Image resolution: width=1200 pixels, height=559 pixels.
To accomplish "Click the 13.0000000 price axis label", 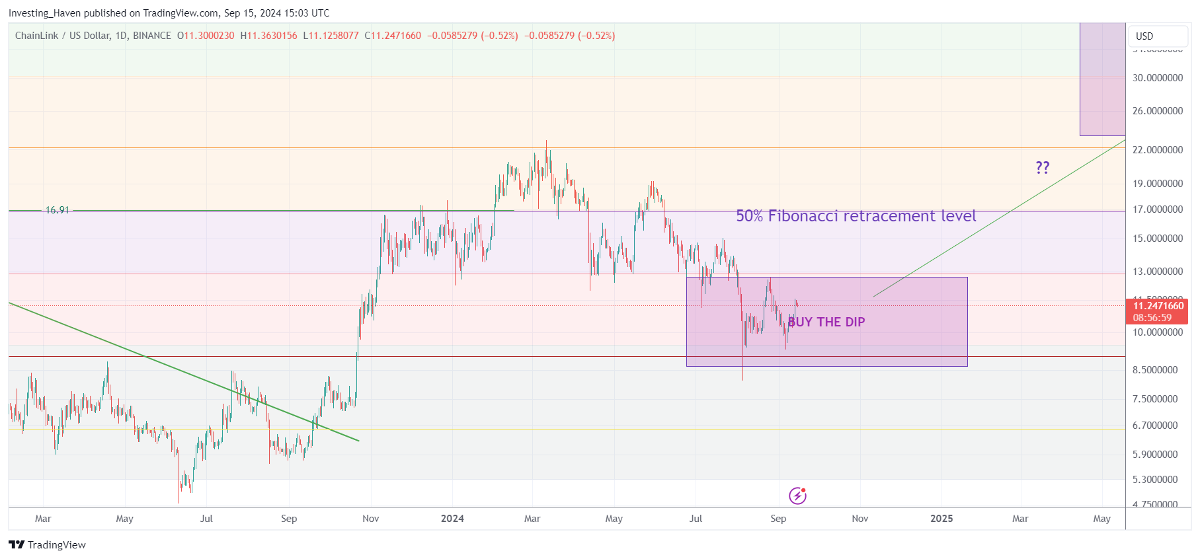I will pos(1158,272).
